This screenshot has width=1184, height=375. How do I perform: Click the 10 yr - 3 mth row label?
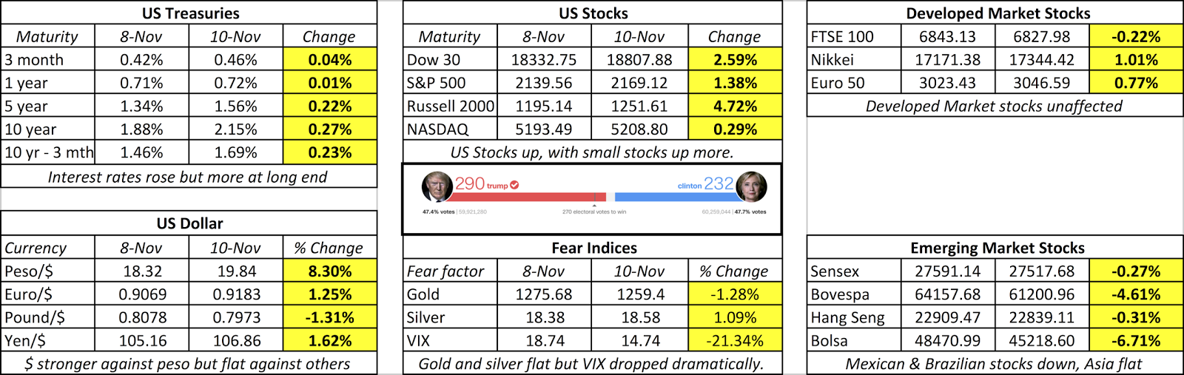(49, 153)
